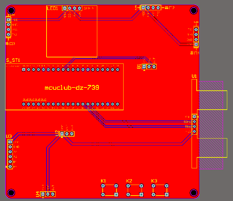The image size is (233, 201).
Task: Click the bottom-right mounting hole
Action: pos(194,193)
